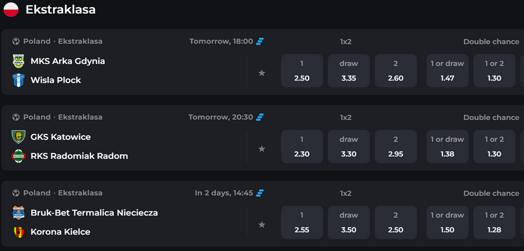Click the Wisla Plock club crest
524x251 pixels.
[19, 80]
